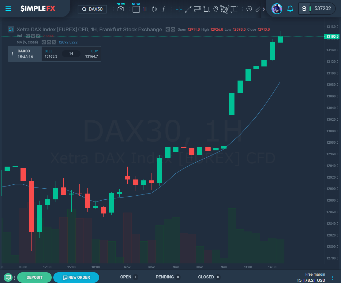Open the live chat support icon
This screenshot has width=341, height=283.
(8, 277)
